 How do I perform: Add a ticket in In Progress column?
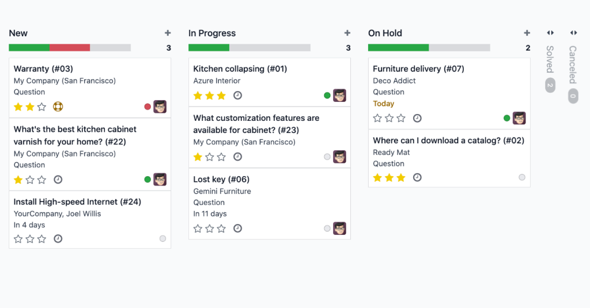pyautogui.click(x=347, y=33)
